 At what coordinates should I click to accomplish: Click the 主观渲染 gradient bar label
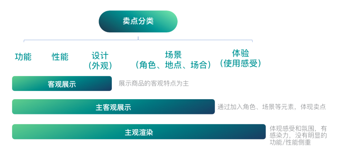(139, 132)
